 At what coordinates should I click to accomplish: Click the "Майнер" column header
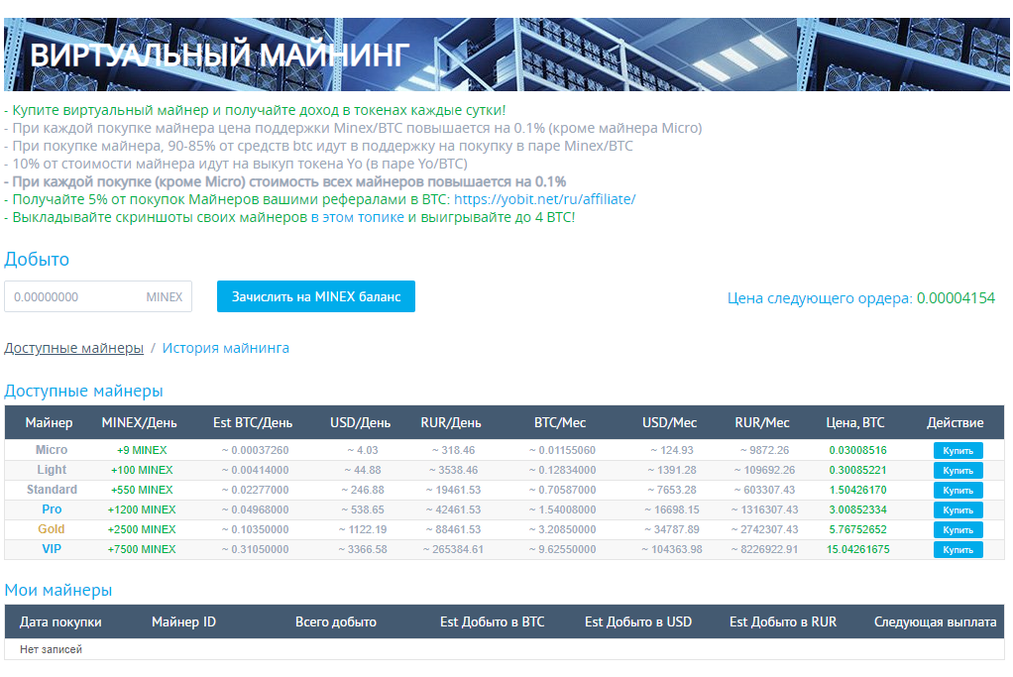(x=52, y=422)
